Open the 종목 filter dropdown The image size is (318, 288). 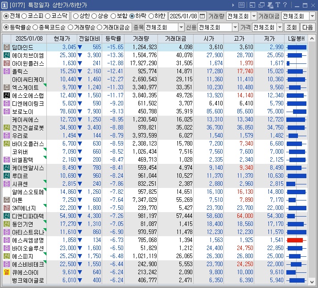pyautogui.click(x=181, y=27)
